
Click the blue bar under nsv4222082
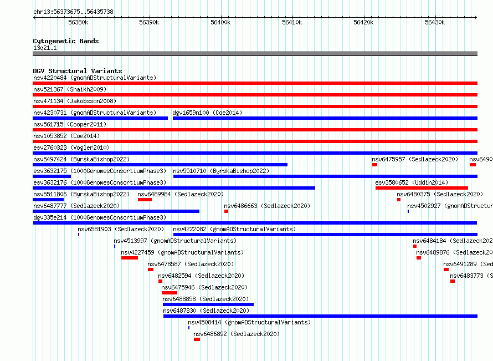[x=325, y=235]
